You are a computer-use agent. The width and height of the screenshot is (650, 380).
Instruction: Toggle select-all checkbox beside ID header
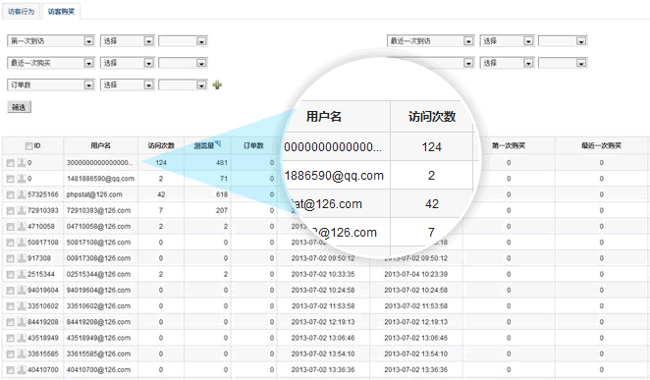pyautogui.click(x=28, y=146)
